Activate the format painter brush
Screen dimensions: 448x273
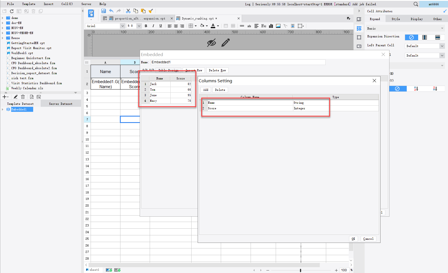tap(151, 11)
